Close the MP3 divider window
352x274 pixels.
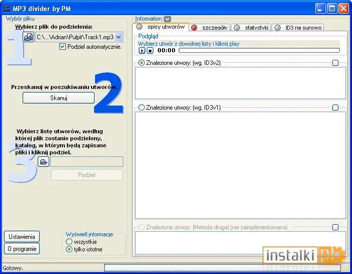pos(343,9)
